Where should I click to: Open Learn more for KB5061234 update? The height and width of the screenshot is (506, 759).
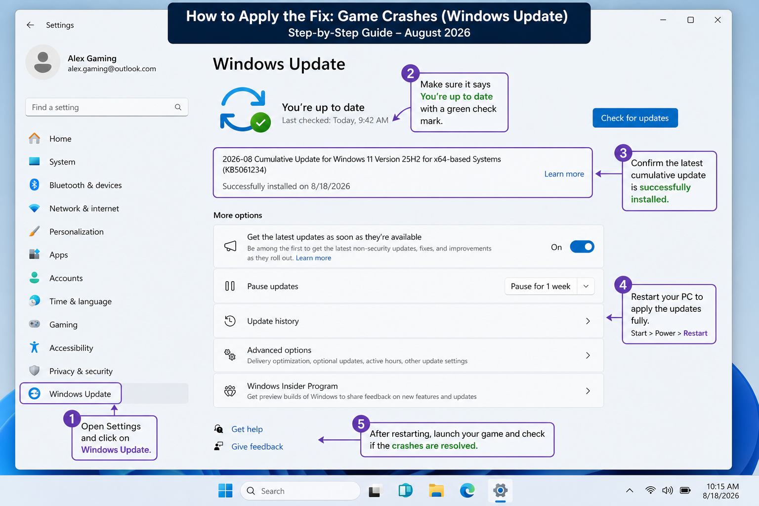564,174
